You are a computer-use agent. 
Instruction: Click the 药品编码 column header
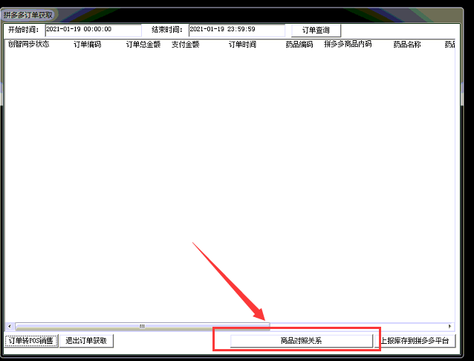[x=299, y=45]
